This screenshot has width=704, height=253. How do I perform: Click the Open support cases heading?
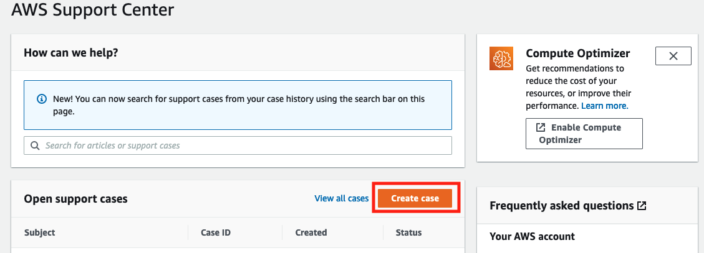[x=75, y=199]
